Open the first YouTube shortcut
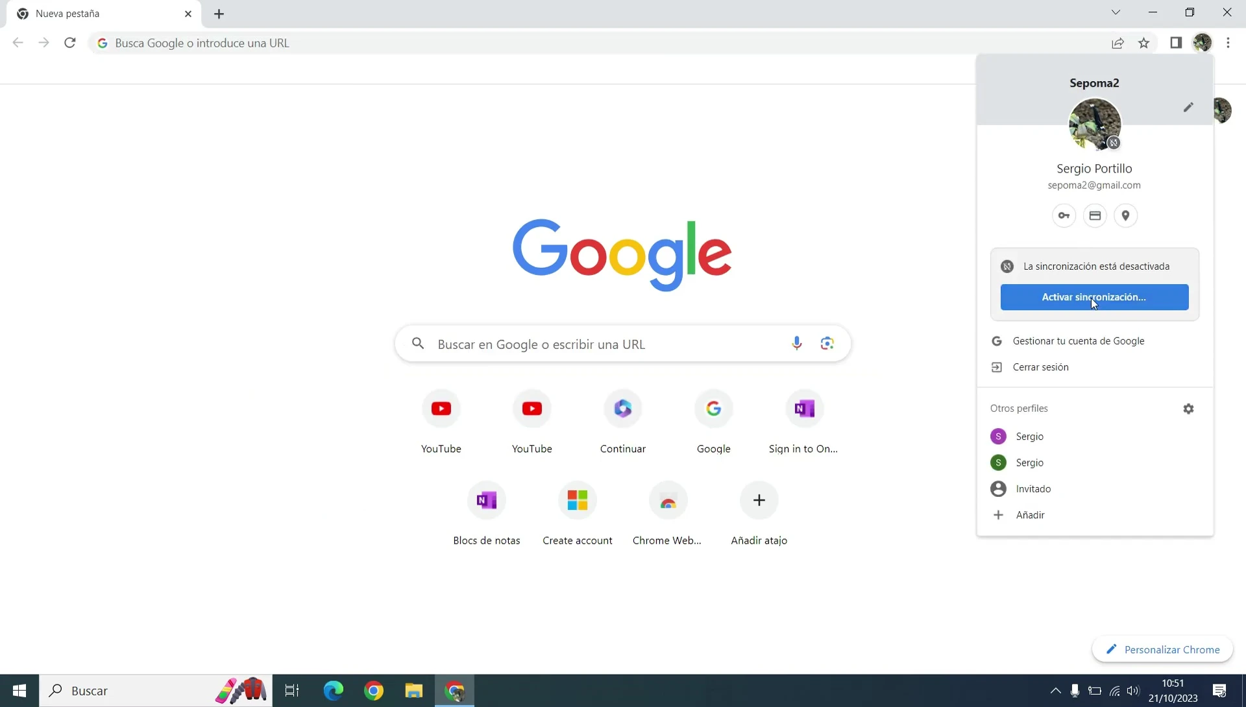Screen dimensions: 1246x707 pyautogui.click(x=441, y=422)
